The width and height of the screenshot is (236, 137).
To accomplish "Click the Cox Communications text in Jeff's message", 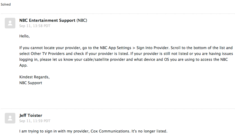I will 110,131.
